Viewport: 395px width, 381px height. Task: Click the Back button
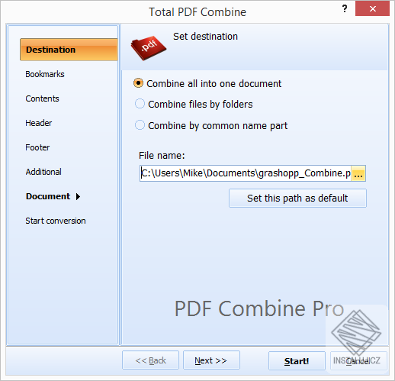click(x=150, y=360)
